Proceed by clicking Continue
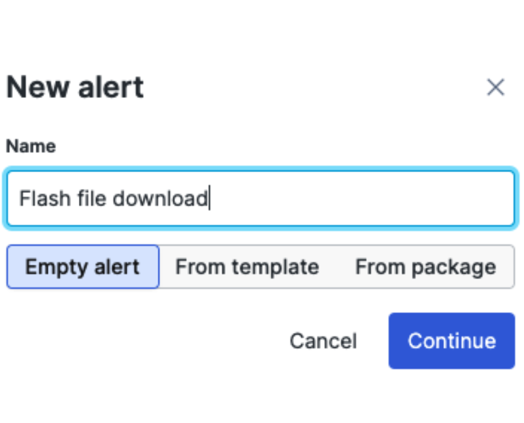 [452, 341]
